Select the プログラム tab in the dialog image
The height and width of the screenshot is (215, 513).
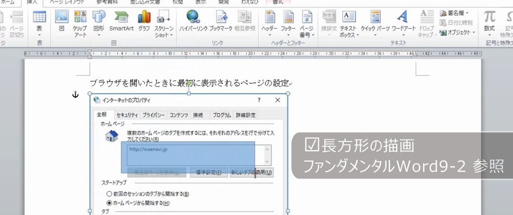coord(221,115)
